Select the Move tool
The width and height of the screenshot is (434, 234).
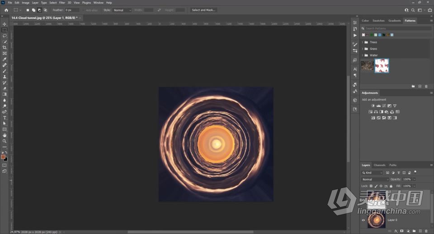point(5,24)
